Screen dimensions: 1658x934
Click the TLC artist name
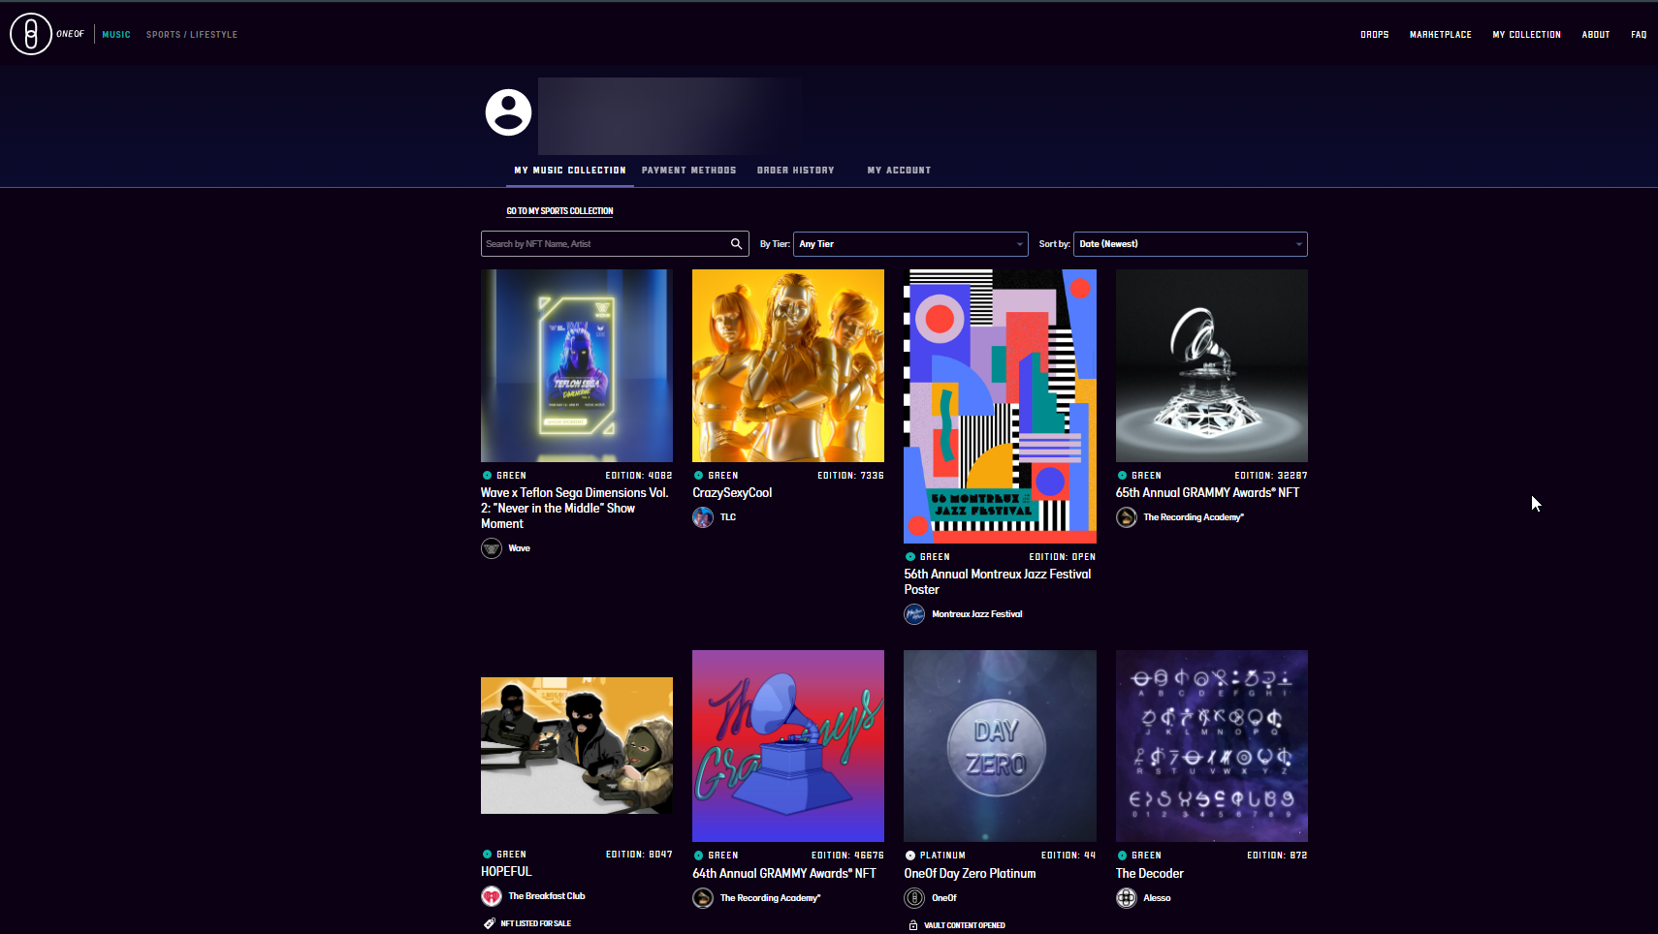point(728,517)
